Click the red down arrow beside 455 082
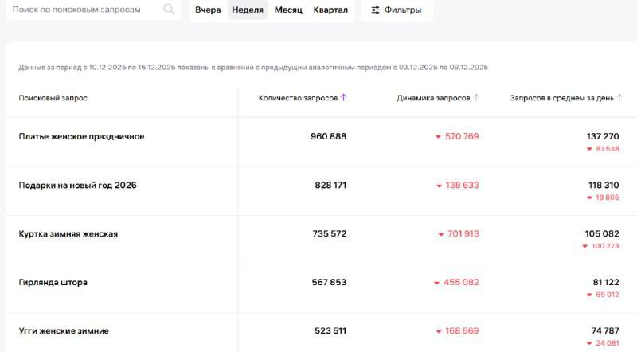 pos(437,283)
